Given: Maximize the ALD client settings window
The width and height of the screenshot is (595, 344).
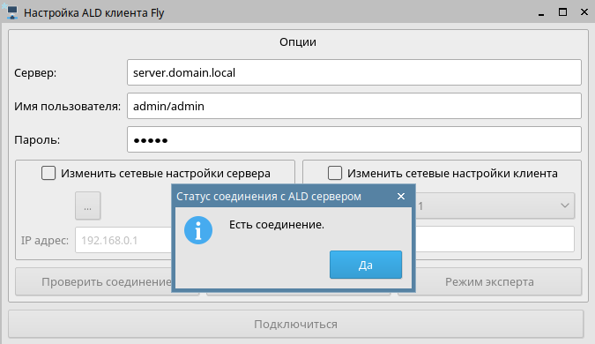Looking at the screenshot, I should pos(562,12).
